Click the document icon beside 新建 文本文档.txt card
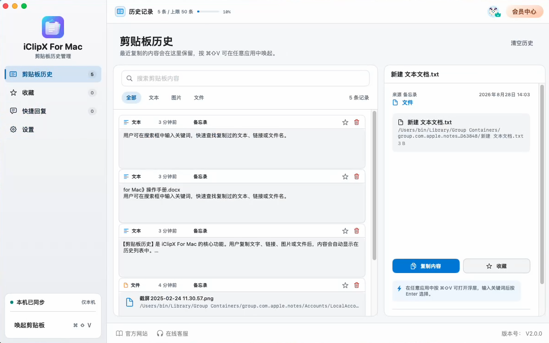This screenshot has height=343, width=549. click(x=401, y=122)
